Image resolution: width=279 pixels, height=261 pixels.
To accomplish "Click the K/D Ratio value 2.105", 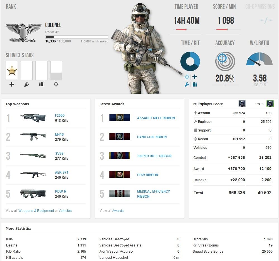I will click(x=82, y=252).
